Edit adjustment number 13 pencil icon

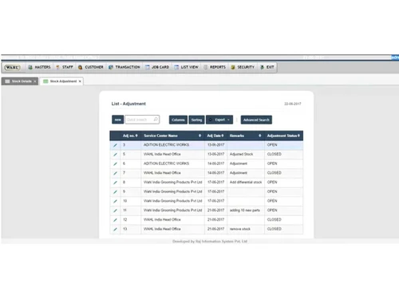pos(115,229)
